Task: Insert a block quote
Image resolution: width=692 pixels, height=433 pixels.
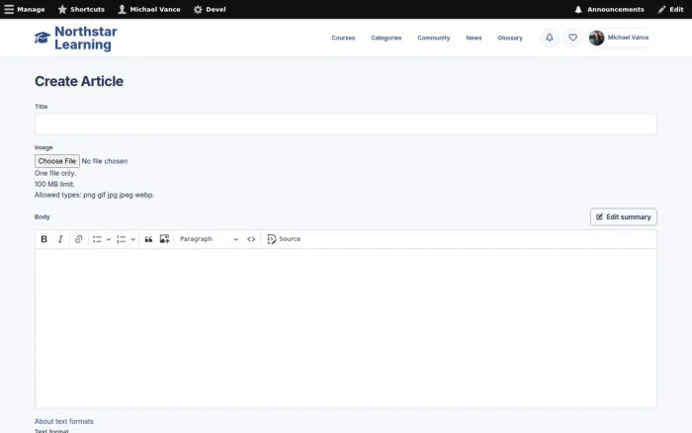Action: 148,239
